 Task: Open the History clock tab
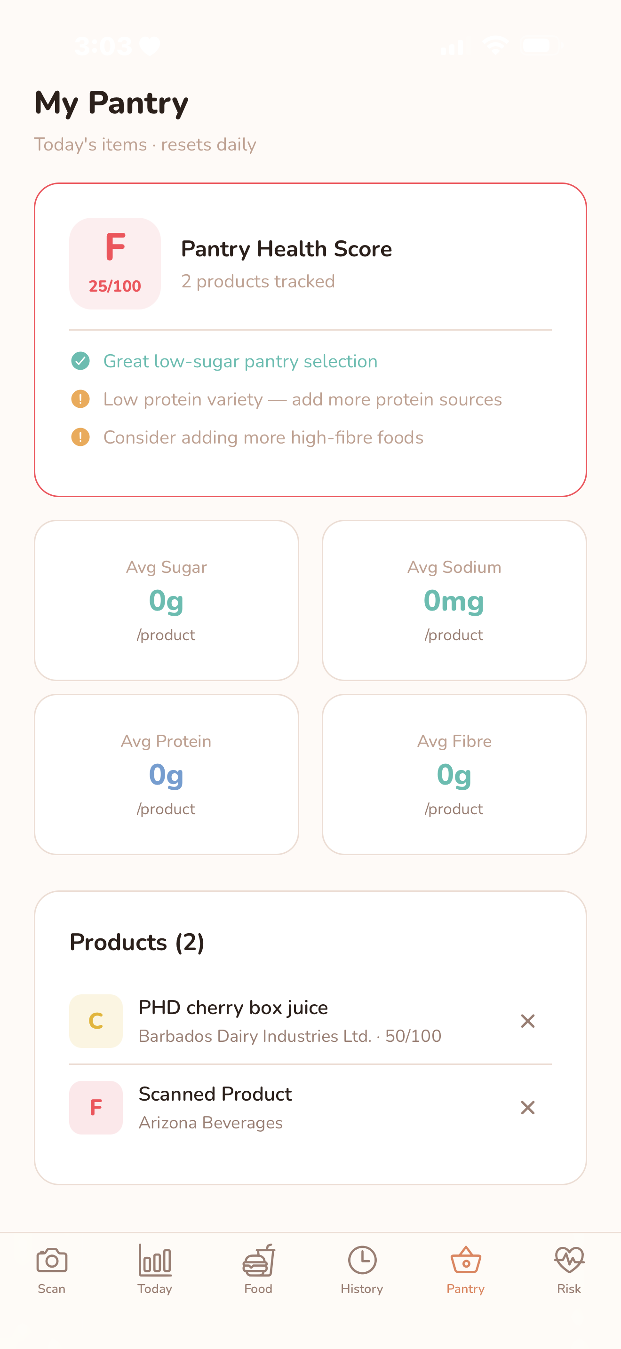(362, 1268)
